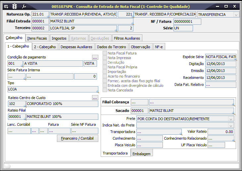Toggle Devolução checkbox
The image size is (242, 171).
coord(105,62)
